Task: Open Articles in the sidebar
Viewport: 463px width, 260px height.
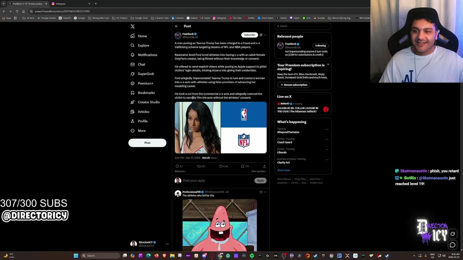Action: (x=140, y=112)
